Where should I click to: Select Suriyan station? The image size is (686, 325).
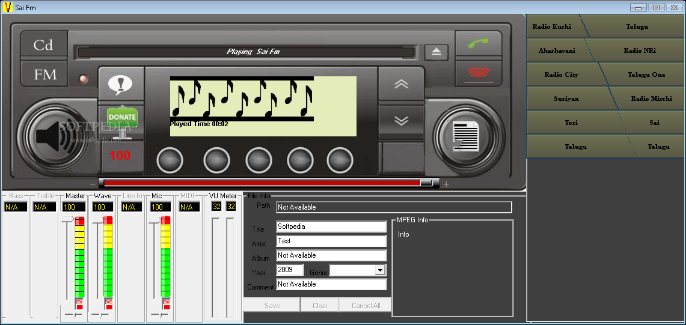(566, 99)
